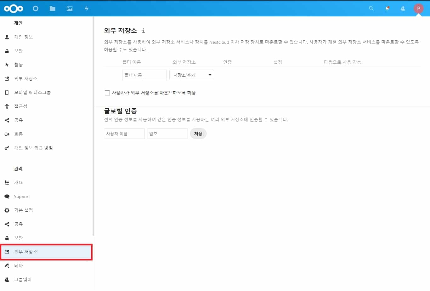
Task: Open the Dashboard circle icon
Action: (x=36, y=9)
